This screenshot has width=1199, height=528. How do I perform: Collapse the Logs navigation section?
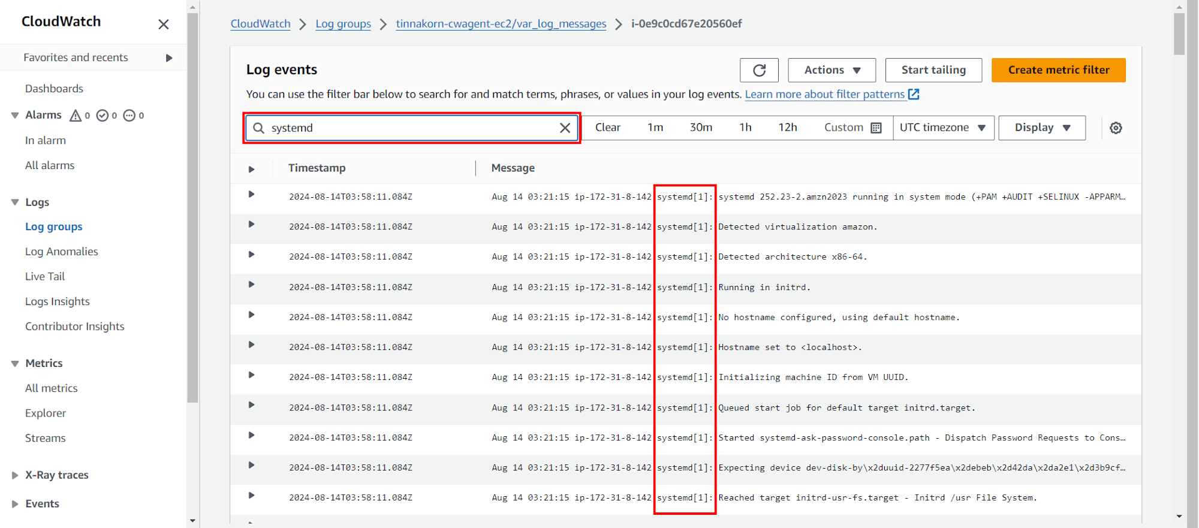coord(15,202)
